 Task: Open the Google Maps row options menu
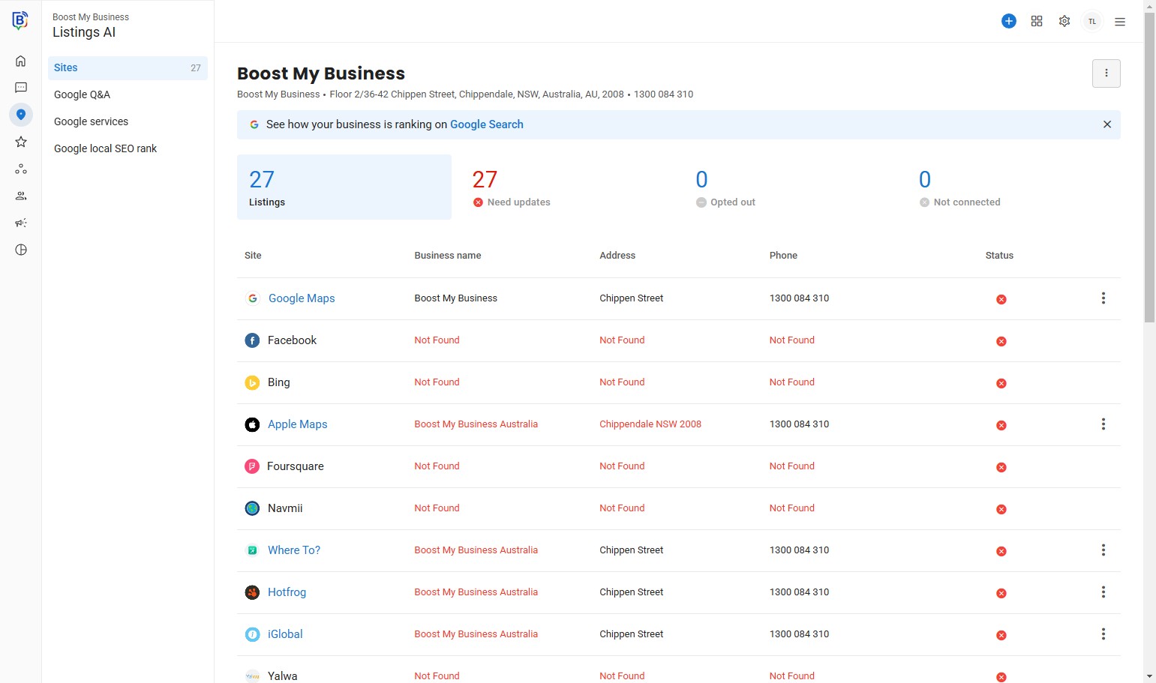tap(1103, 298)
